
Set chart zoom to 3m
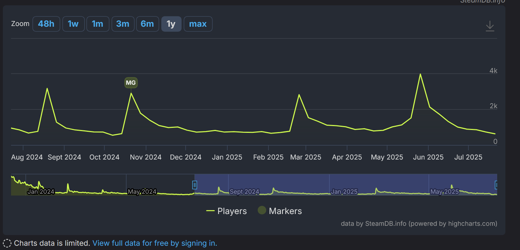(123, 24)
